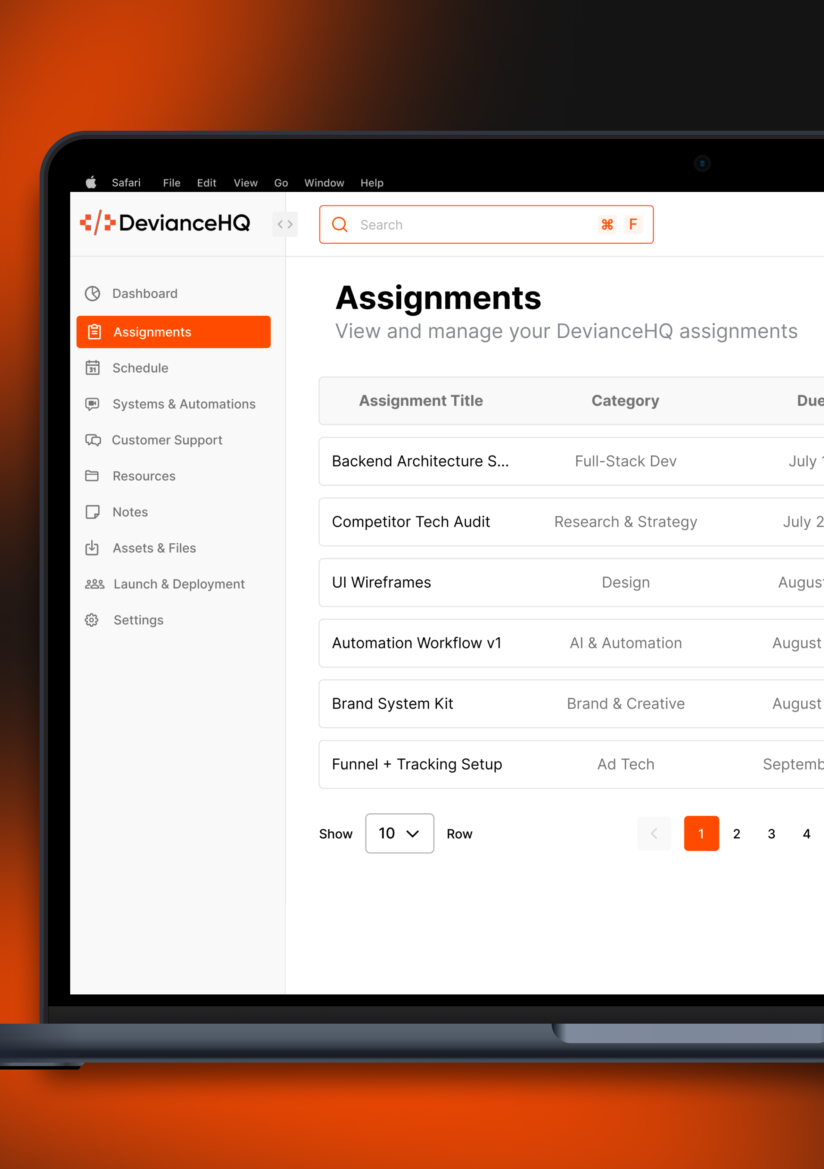
Task: Go to page 2 of assignments
Action: pos(736,833)
